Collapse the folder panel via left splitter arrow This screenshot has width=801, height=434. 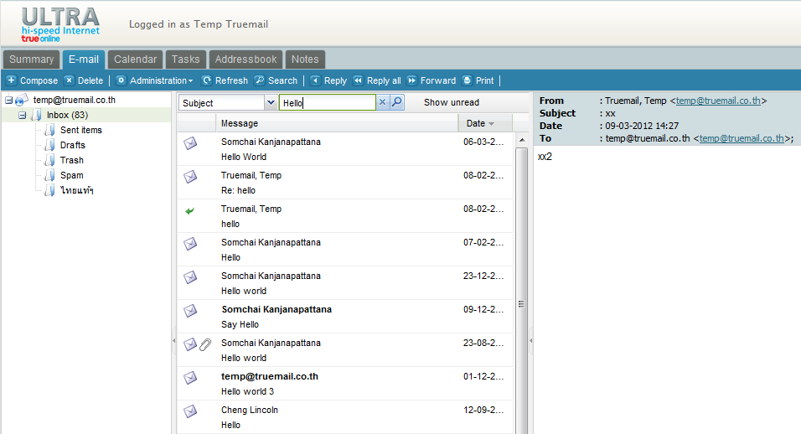[173, 340]
